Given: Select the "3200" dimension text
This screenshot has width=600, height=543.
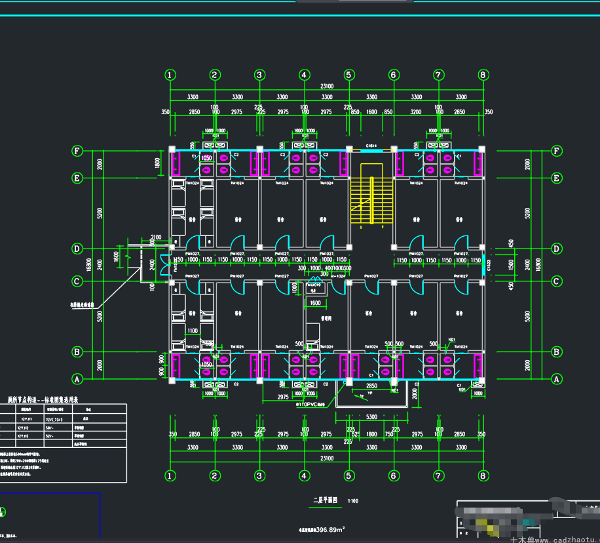Looking at the screenshot, I should pyautogui.click(x=416, y=112).
